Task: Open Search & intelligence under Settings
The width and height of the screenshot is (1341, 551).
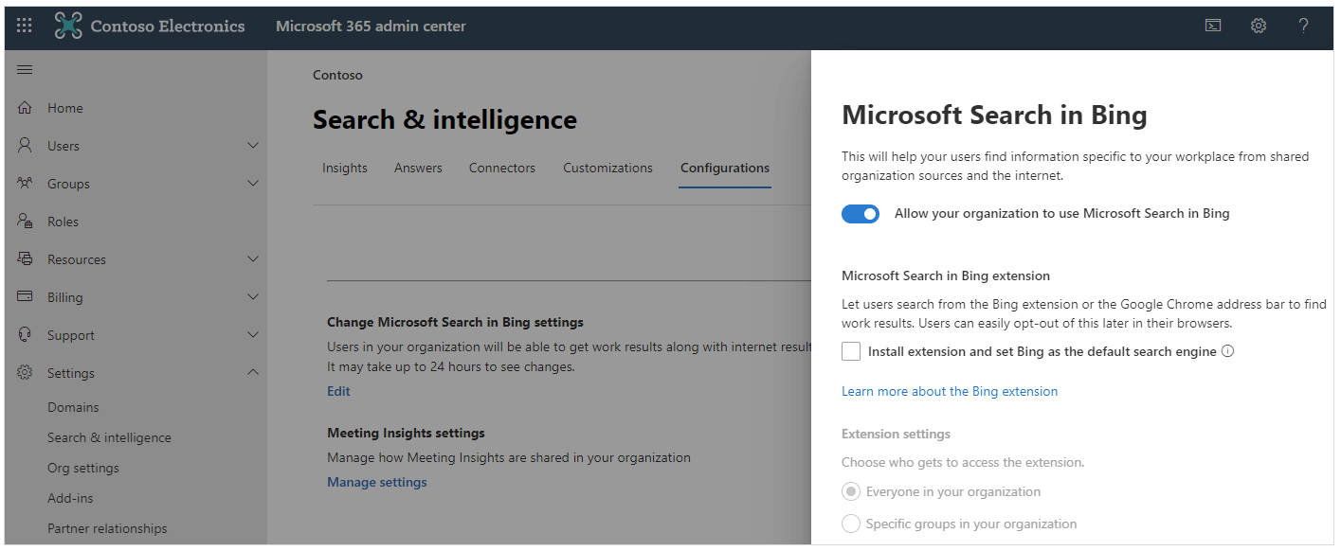Action: click(109, 437)
